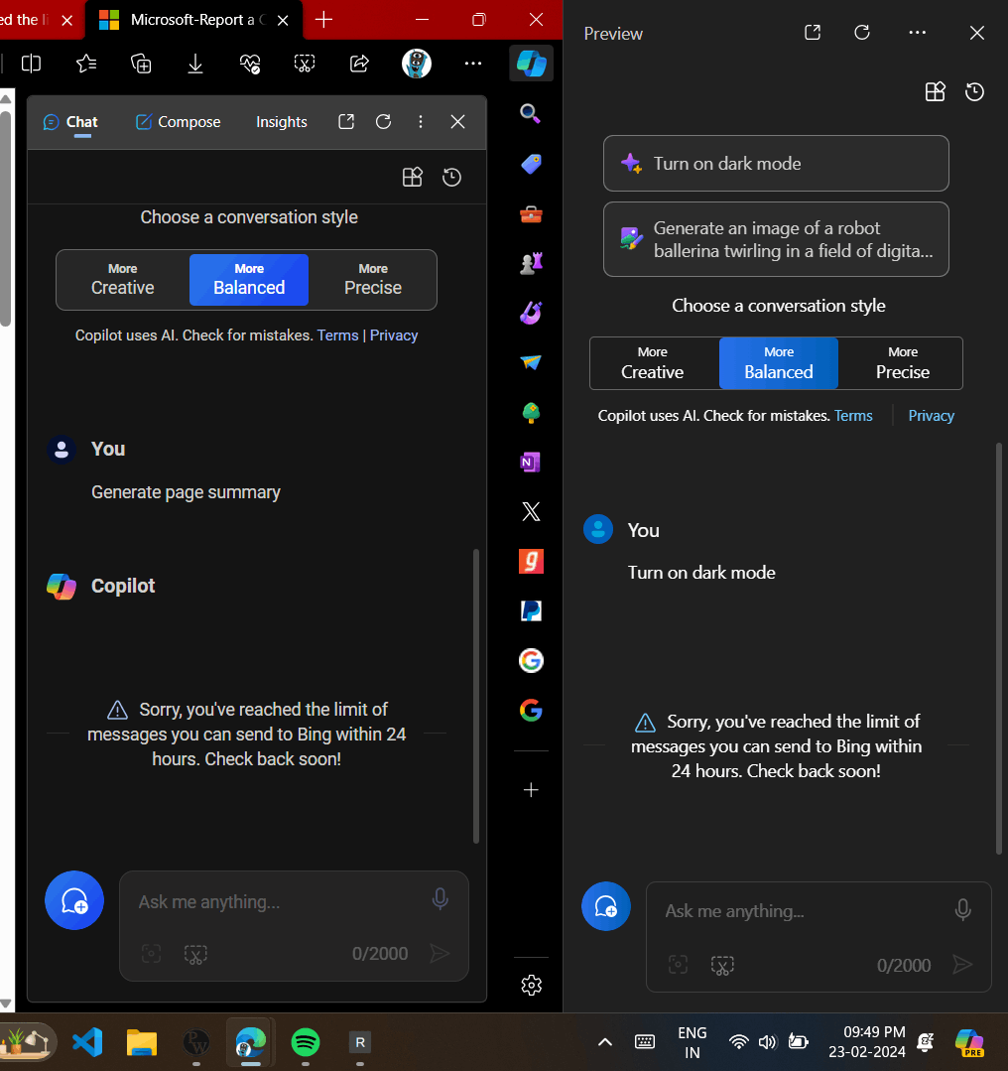Select More Creative in Preview panel
Viewport: 1008px width, 1071px height.
click(653, 363)
